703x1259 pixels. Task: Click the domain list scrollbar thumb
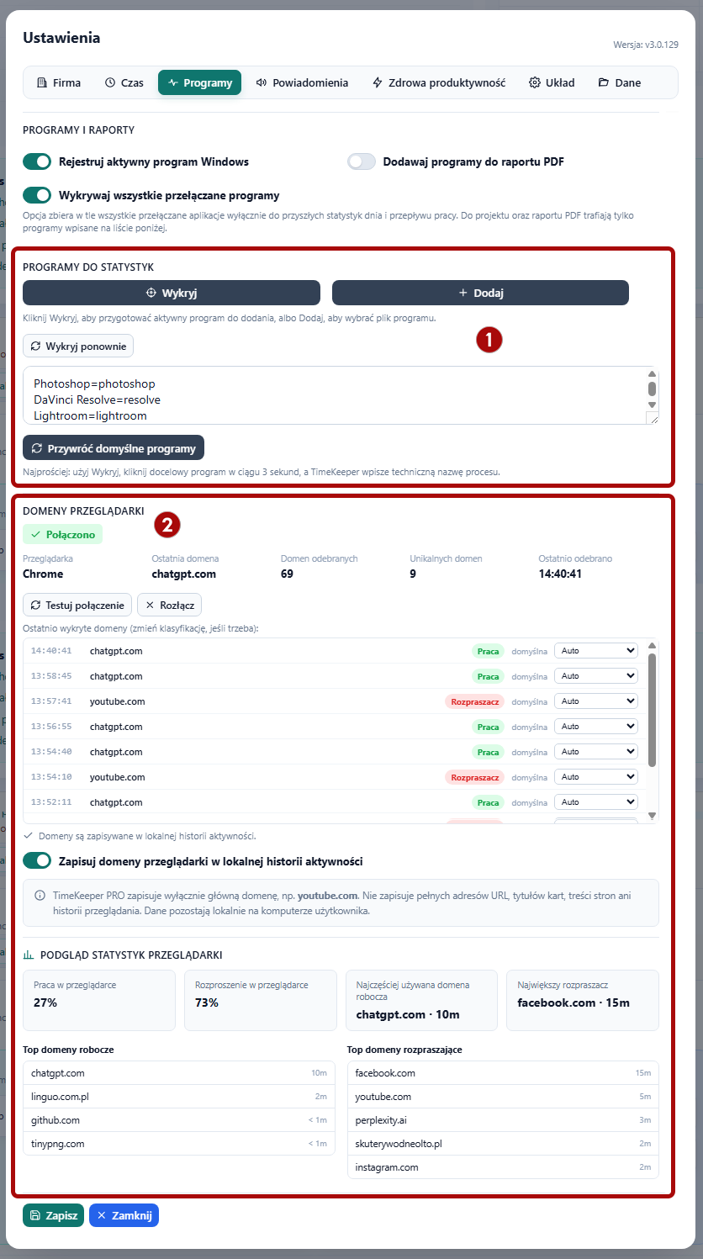(x=653, y=710)
